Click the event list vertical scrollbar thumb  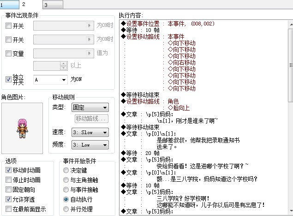pyautogui.click(x=291, y=65)
